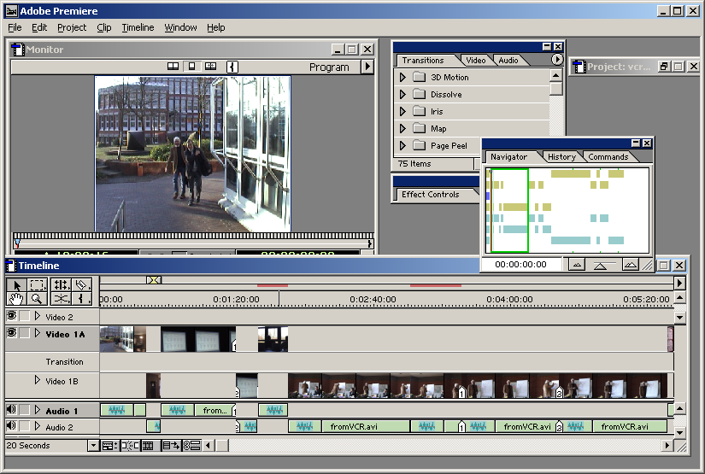
Task: Click the Monitor playhead scrub marker
Action: click(17, 243)
